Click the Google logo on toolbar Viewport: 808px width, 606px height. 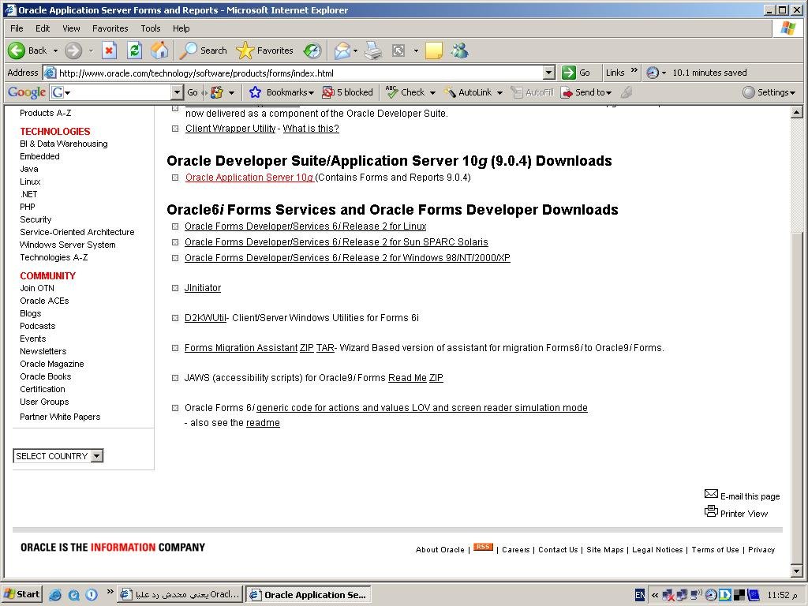[x=27, y=92]
